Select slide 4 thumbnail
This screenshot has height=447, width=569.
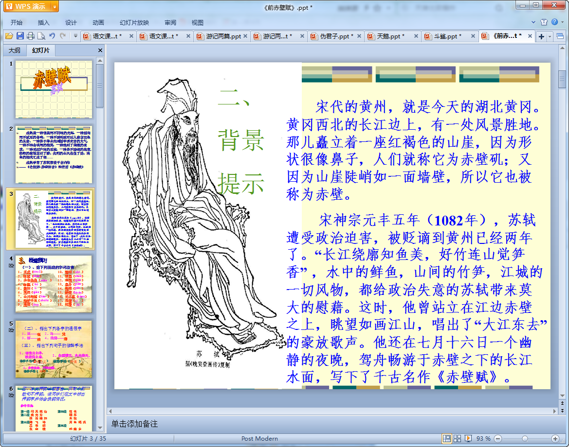[x=54, y=284]
